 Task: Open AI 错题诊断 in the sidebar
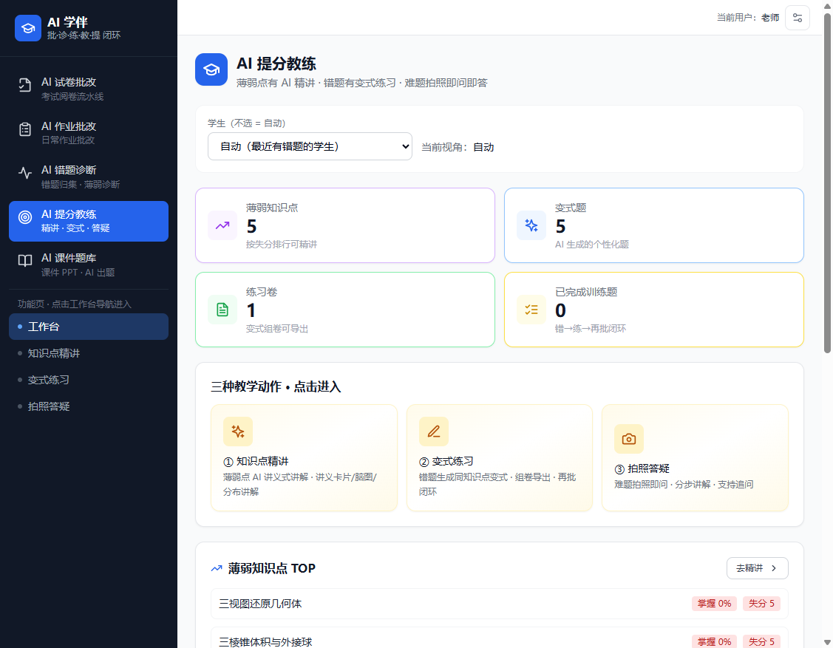click(89, 177)
